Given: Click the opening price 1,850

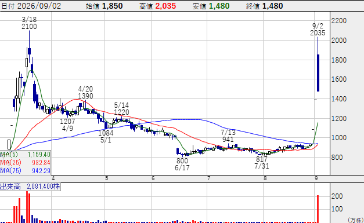Looking at the screenshot, I should pos(113,6).
